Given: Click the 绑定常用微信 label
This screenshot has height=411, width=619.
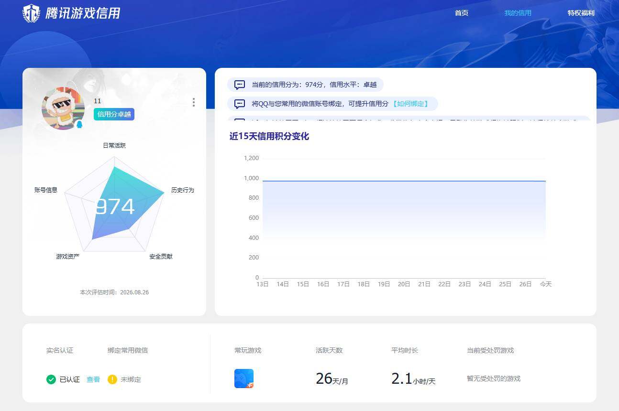Looking at the screenshot, I should pos(128,350).
